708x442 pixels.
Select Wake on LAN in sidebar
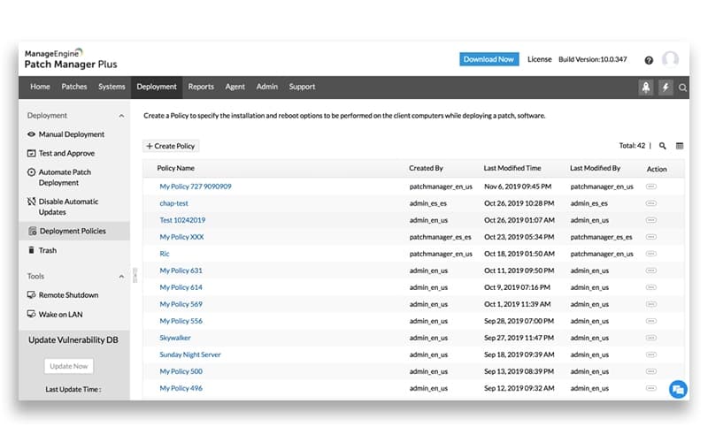coord(60,315)
